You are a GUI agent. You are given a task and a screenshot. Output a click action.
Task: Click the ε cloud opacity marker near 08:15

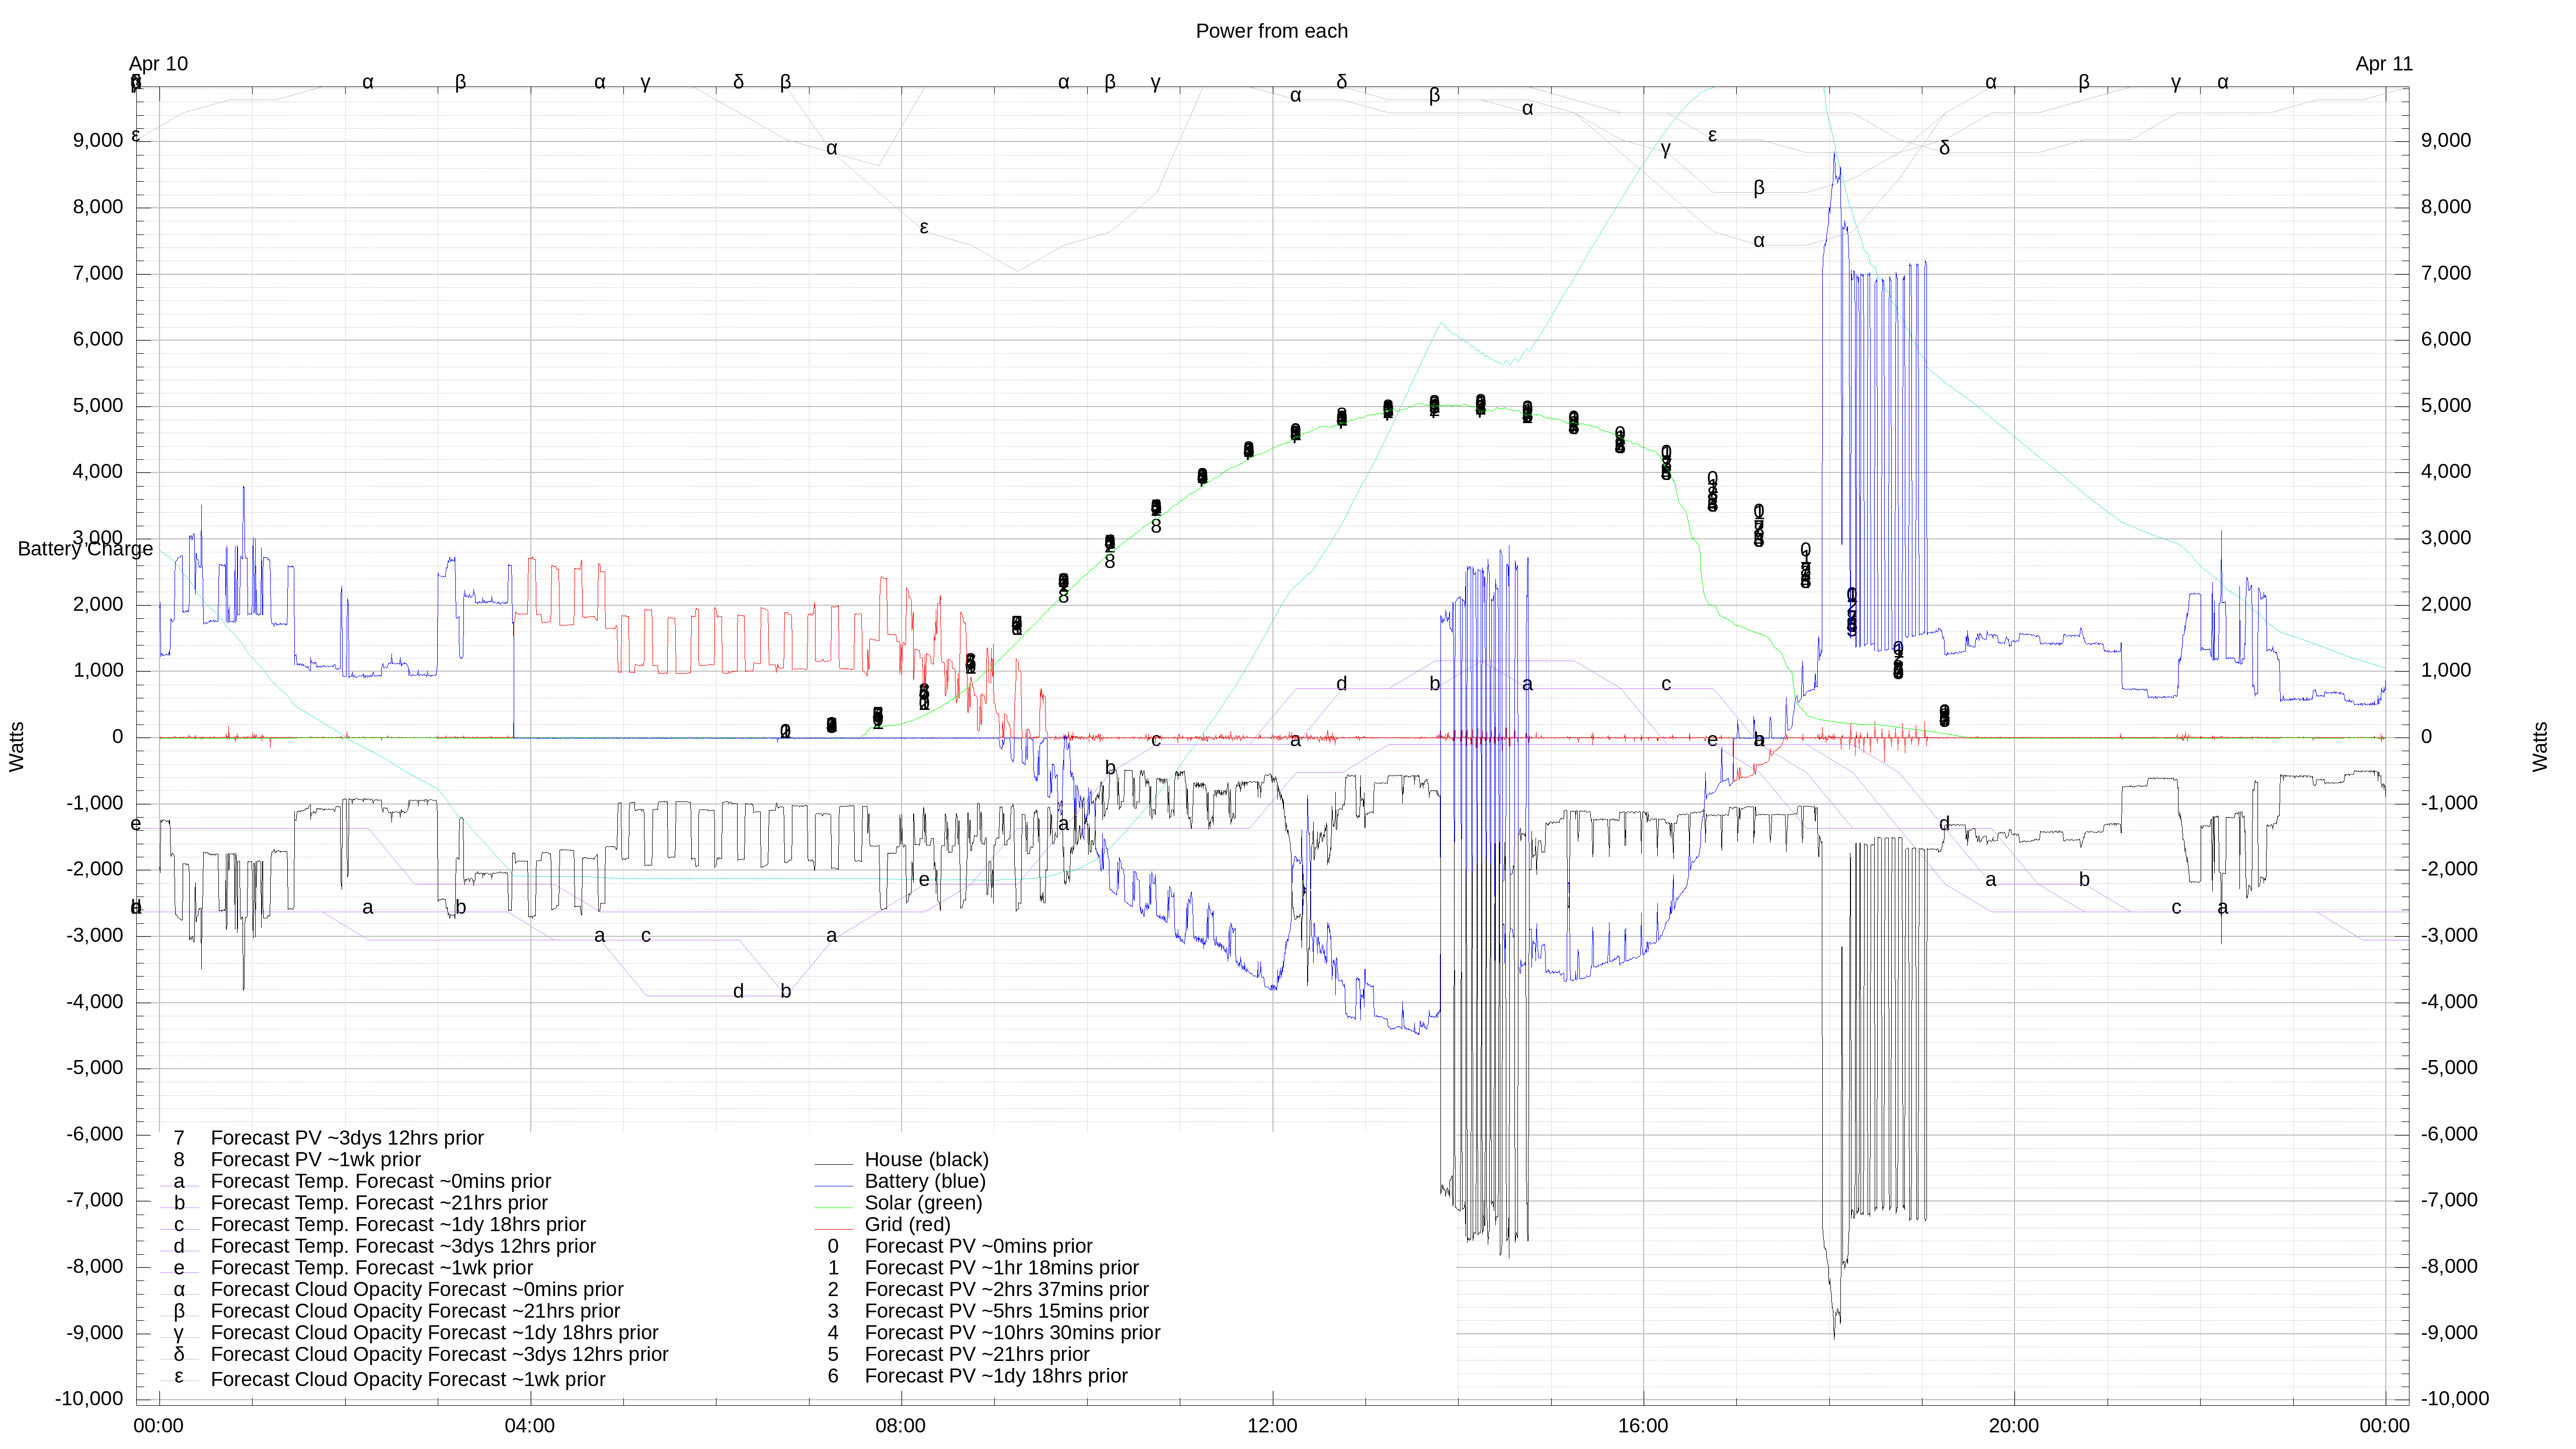[x=924, y=228]
